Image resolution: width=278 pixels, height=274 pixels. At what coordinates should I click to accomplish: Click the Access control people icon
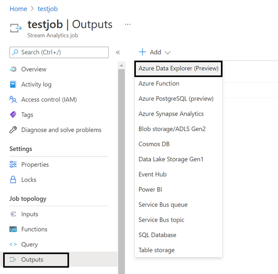tap(13, 99)
